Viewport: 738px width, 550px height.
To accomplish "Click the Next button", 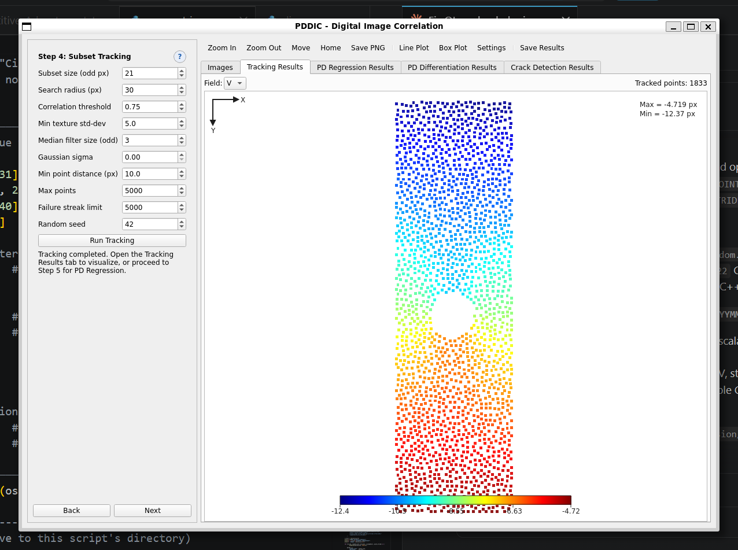I will [x=153, y=511].
